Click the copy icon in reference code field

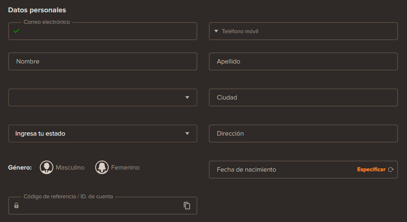point(187,206)
